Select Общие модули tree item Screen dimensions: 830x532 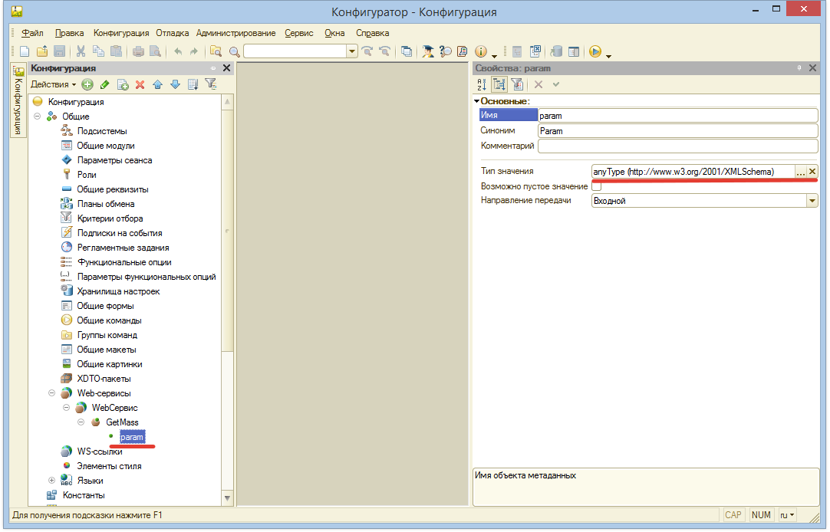coord(106,146)
